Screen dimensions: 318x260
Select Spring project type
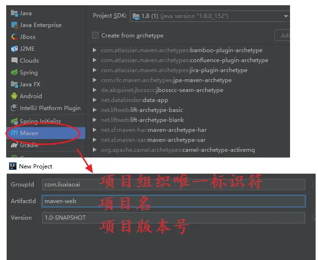tap(45, 72)
